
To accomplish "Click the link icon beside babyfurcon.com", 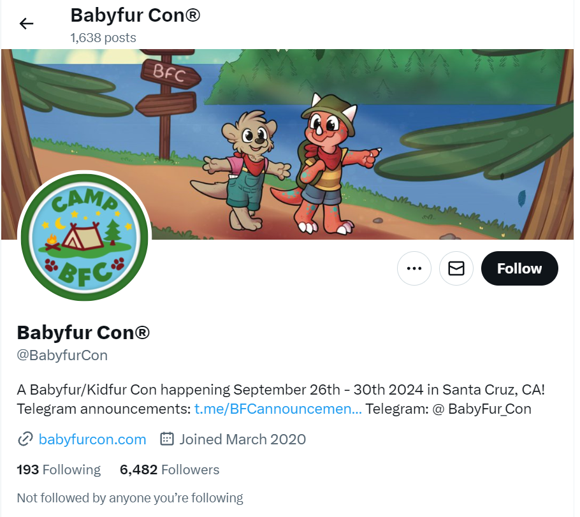I will pyautogui.click(x=25, y=439).
